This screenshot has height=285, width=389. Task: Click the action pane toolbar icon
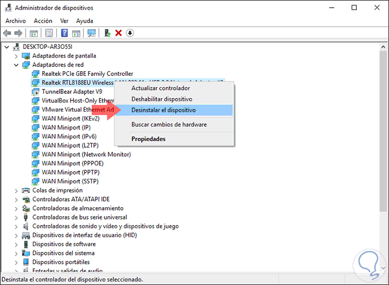coord(77,33)
